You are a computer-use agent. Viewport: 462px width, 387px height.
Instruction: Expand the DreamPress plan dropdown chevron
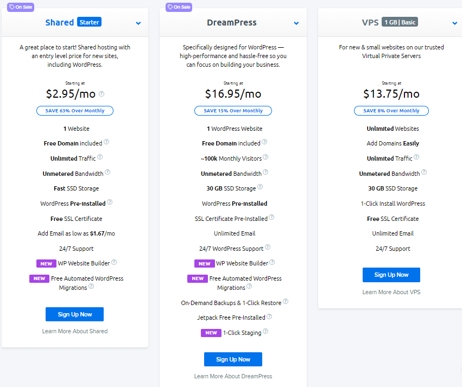coord(296,23)
